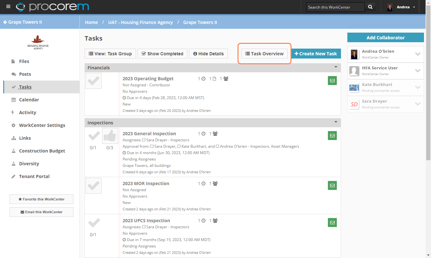
Task: Click the search magnifier icon
Action: point(370,6)
